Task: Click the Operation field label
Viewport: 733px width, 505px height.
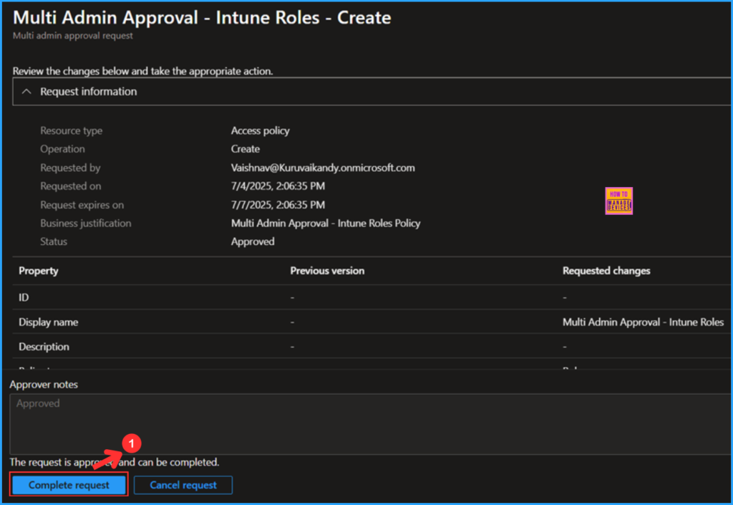Action: [x=62, y=149]
